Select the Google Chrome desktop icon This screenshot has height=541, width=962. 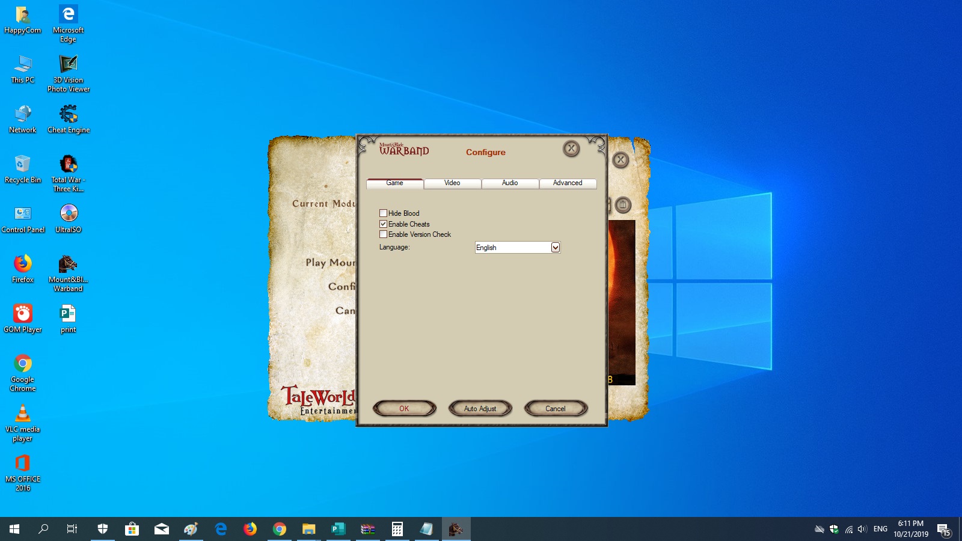(23, 373)
